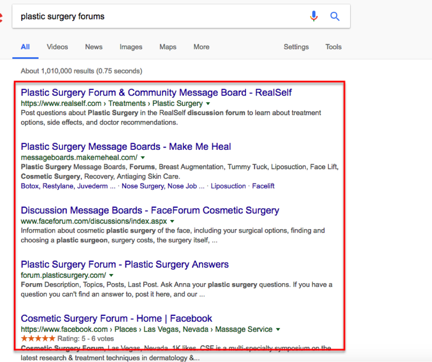
Task: Expand the dropdown arrow beside the faceforum.com URL
Action: coord(172,221)
